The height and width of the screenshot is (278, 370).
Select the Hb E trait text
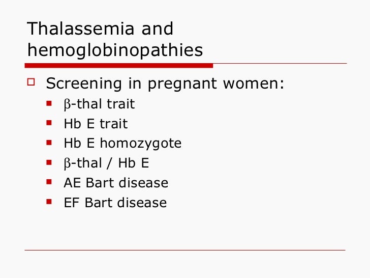[96, 124]
